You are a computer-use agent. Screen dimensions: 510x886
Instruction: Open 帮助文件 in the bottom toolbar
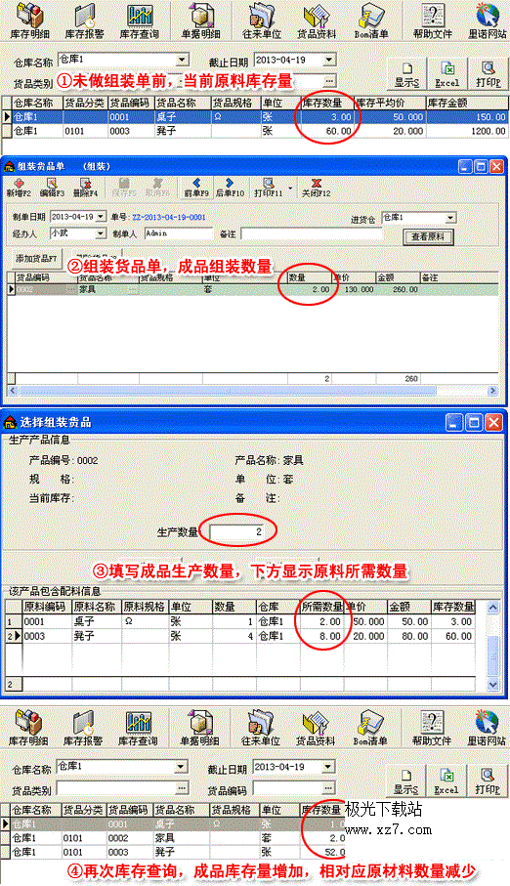coord(432,728)
